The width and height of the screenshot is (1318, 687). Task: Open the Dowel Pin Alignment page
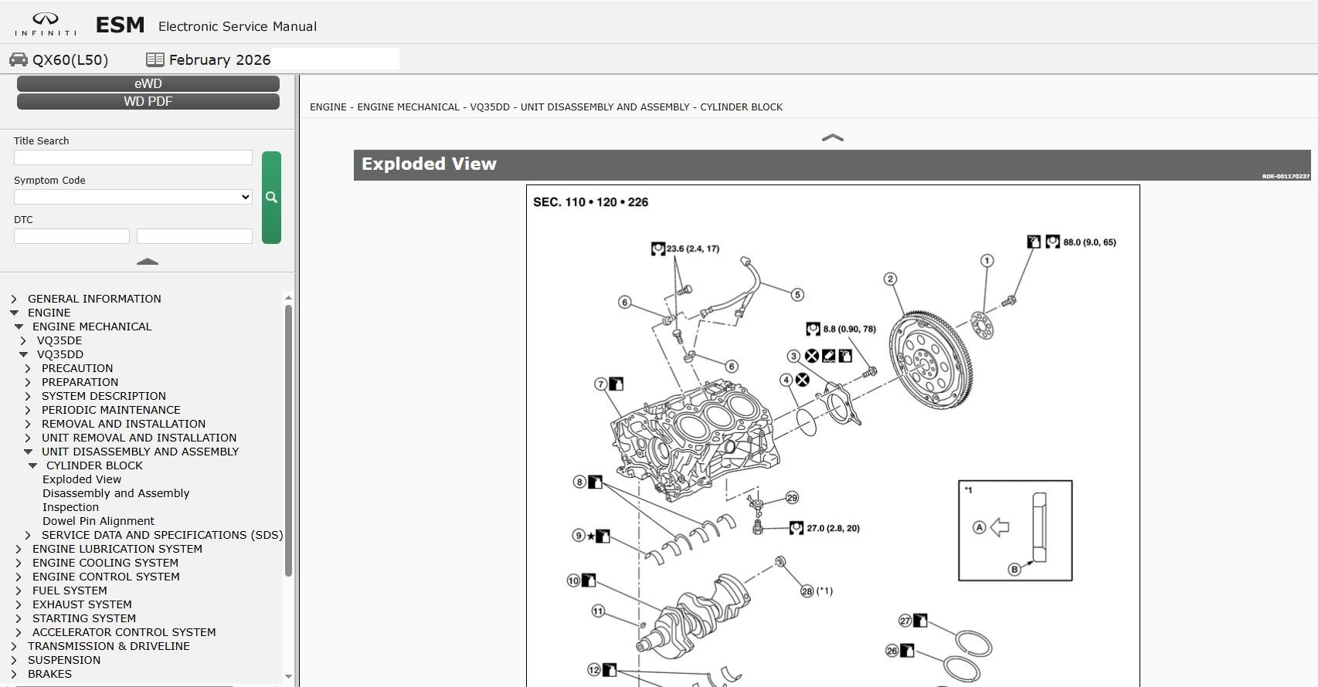[98, 521]
